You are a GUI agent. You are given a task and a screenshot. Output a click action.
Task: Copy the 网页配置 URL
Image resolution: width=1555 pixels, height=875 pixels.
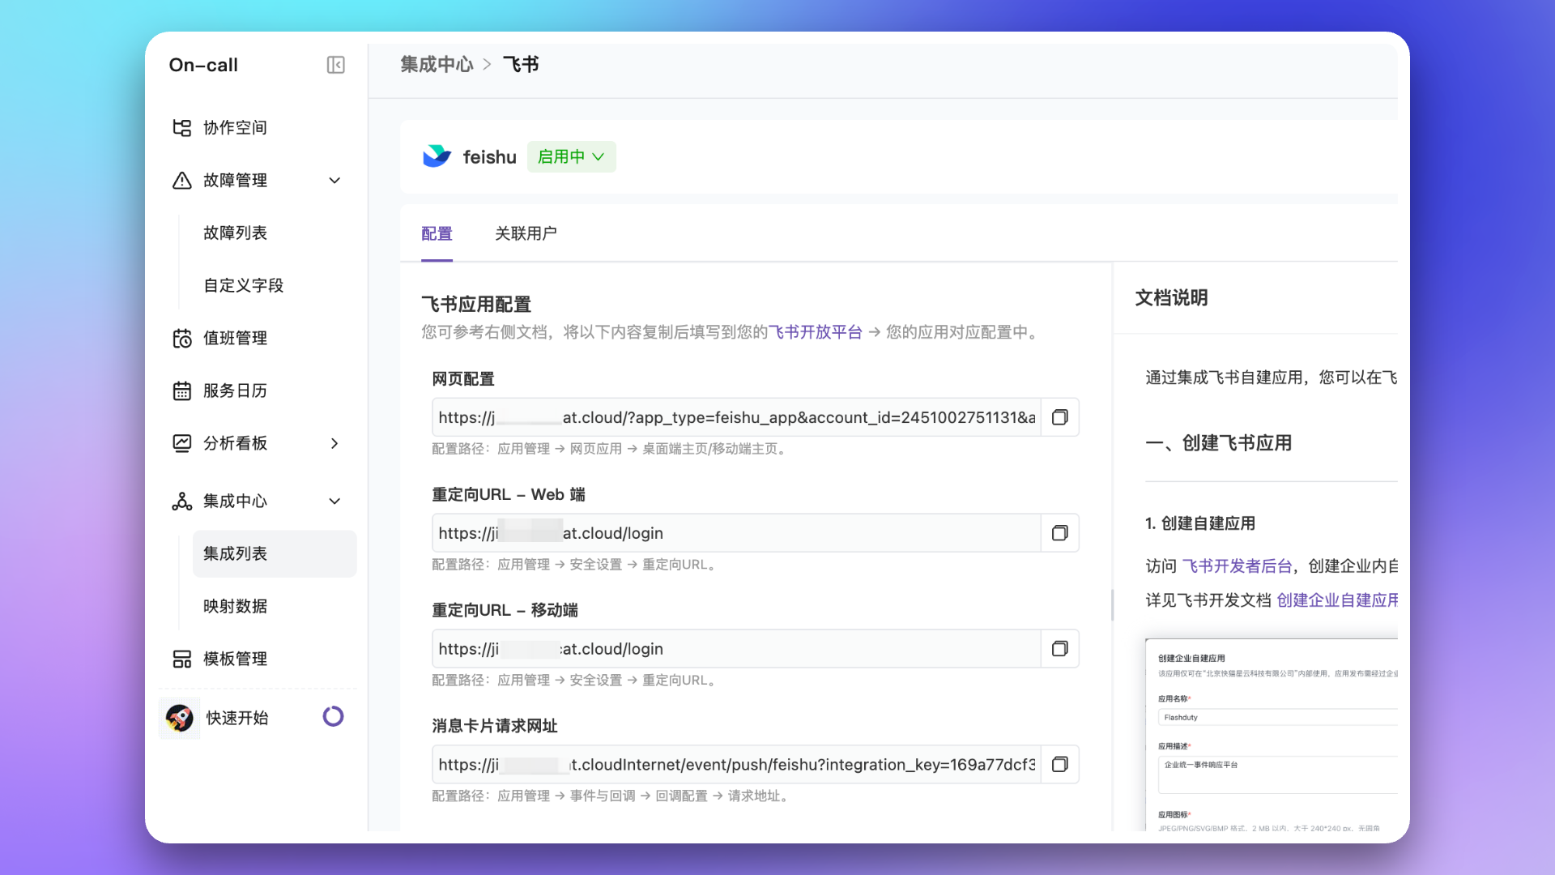click(x=1059, y=417)
